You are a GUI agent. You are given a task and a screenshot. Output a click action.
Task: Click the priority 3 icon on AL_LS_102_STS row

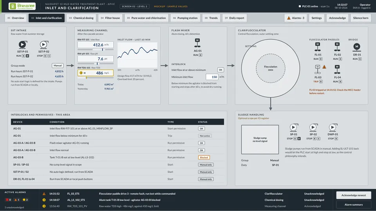44,200
